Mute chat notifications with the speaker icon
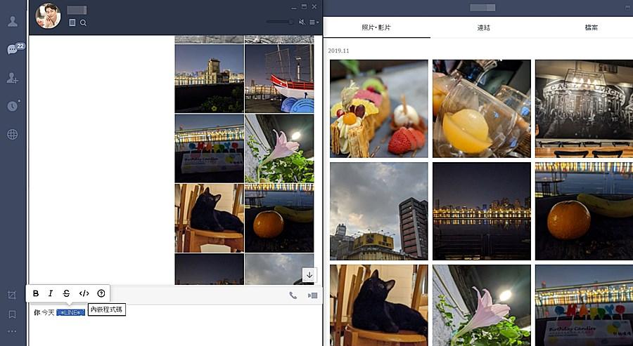This screenshot has width=633, height=346. click(x=302, y=22)
